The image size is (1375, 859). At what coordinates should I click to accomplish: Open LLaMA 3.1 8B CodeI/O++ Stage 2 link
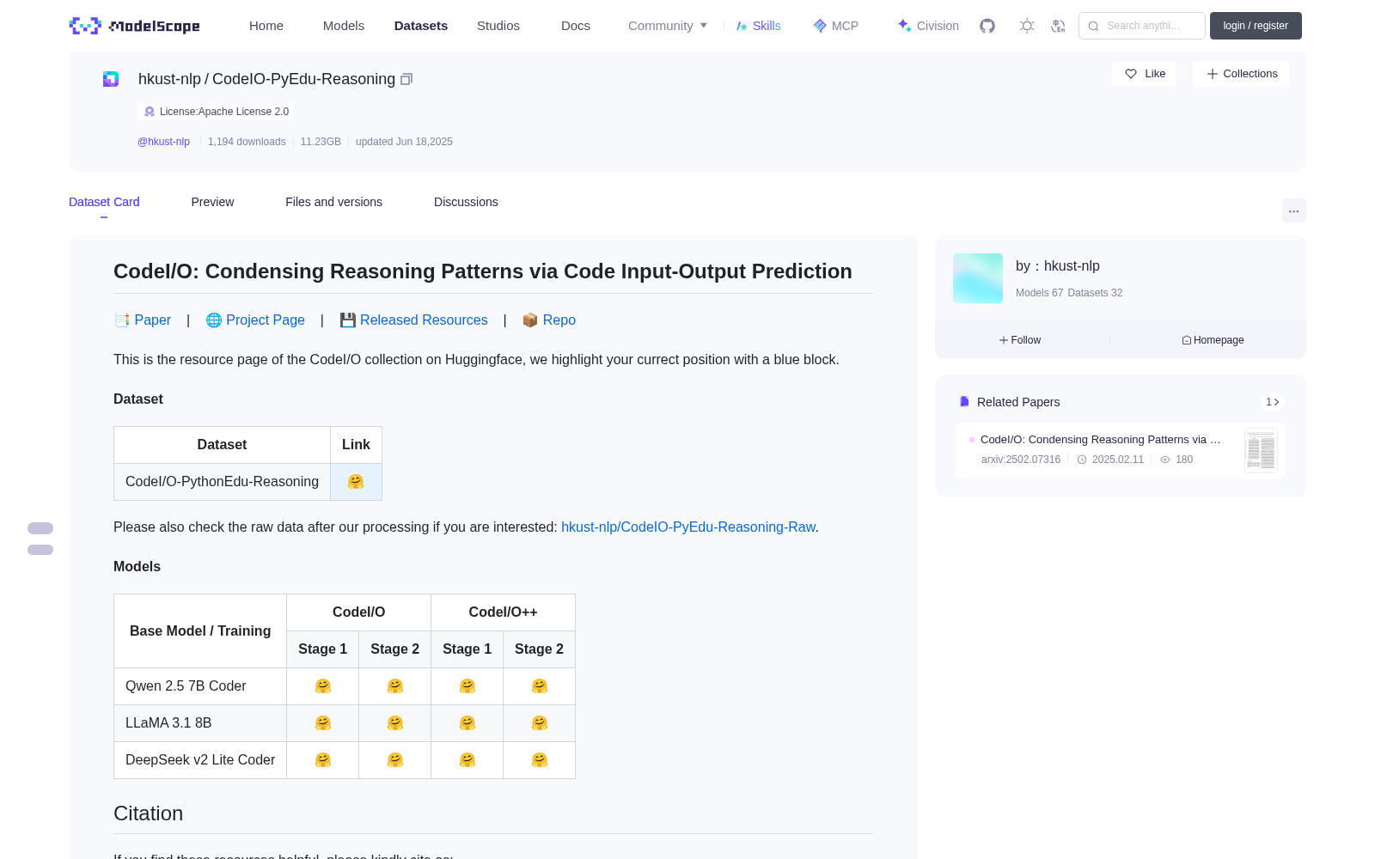click(x=540, y=723)
